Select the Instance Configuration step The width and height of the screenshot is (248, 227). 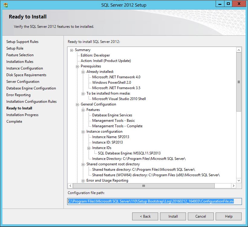tap(24, 68)
